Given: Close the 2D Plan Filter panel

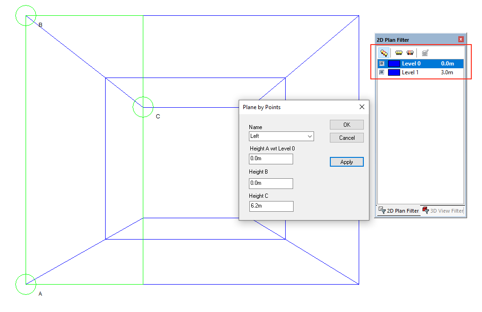Looking at the screenshot, I should 461,39.
